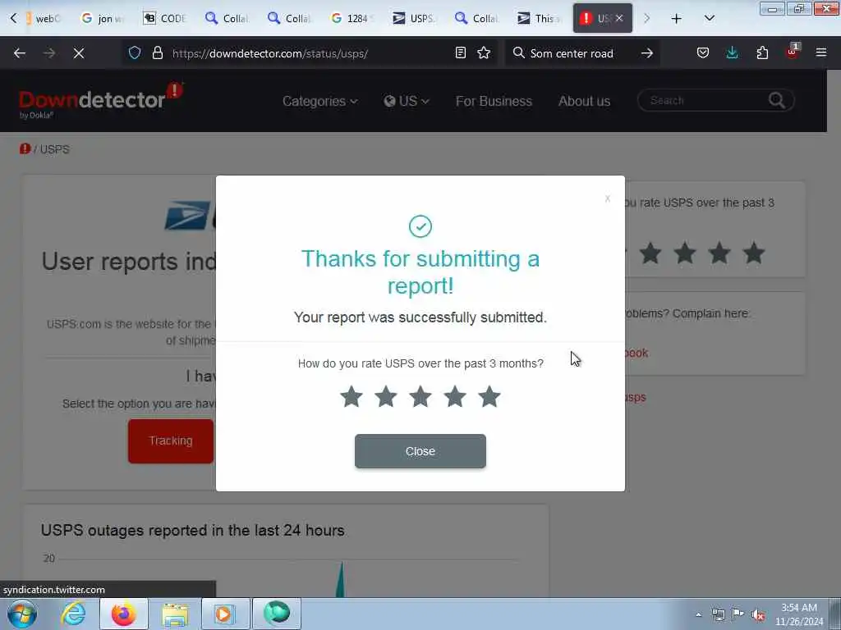The image size is (841, 630).
Task: Click the Windows Start button
Action: click(x=22, y=614)
